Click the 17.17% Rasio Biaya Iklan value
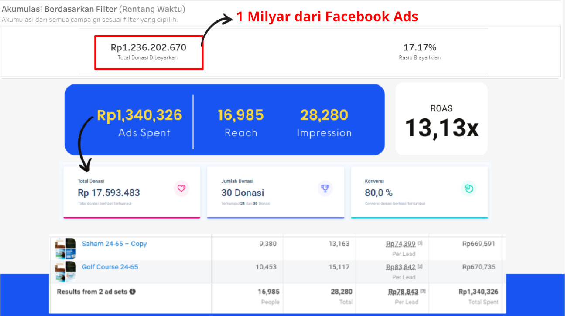Screen dimensions: 565x316 coord(420,47)
